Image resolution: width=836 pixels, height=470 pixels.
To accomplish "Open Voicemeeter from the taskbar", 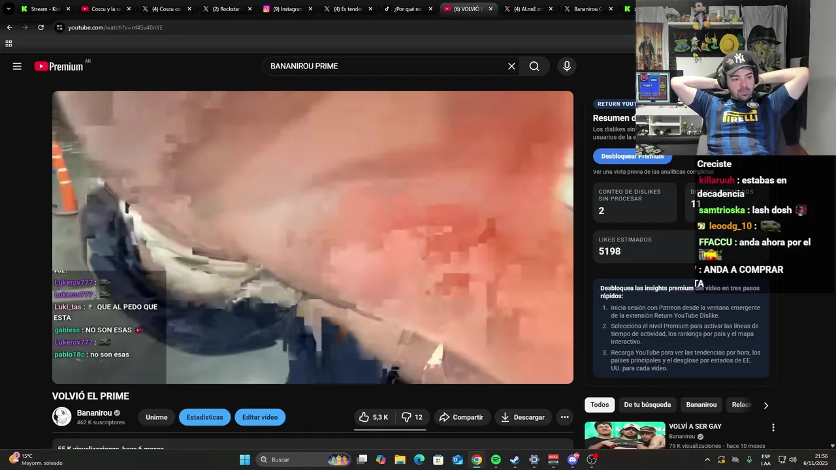I will pos(553,460).
